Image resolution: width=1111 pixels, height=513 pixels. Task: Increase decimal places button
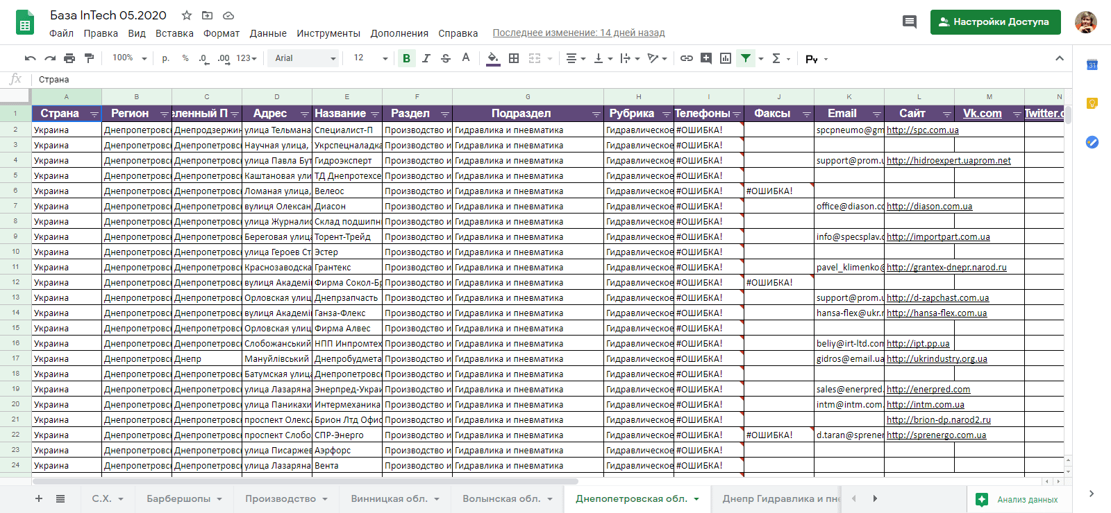point(224,58)
